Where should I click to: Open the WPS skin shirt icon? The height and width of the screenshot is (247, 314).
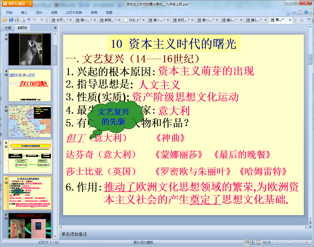tap(300, 12)
